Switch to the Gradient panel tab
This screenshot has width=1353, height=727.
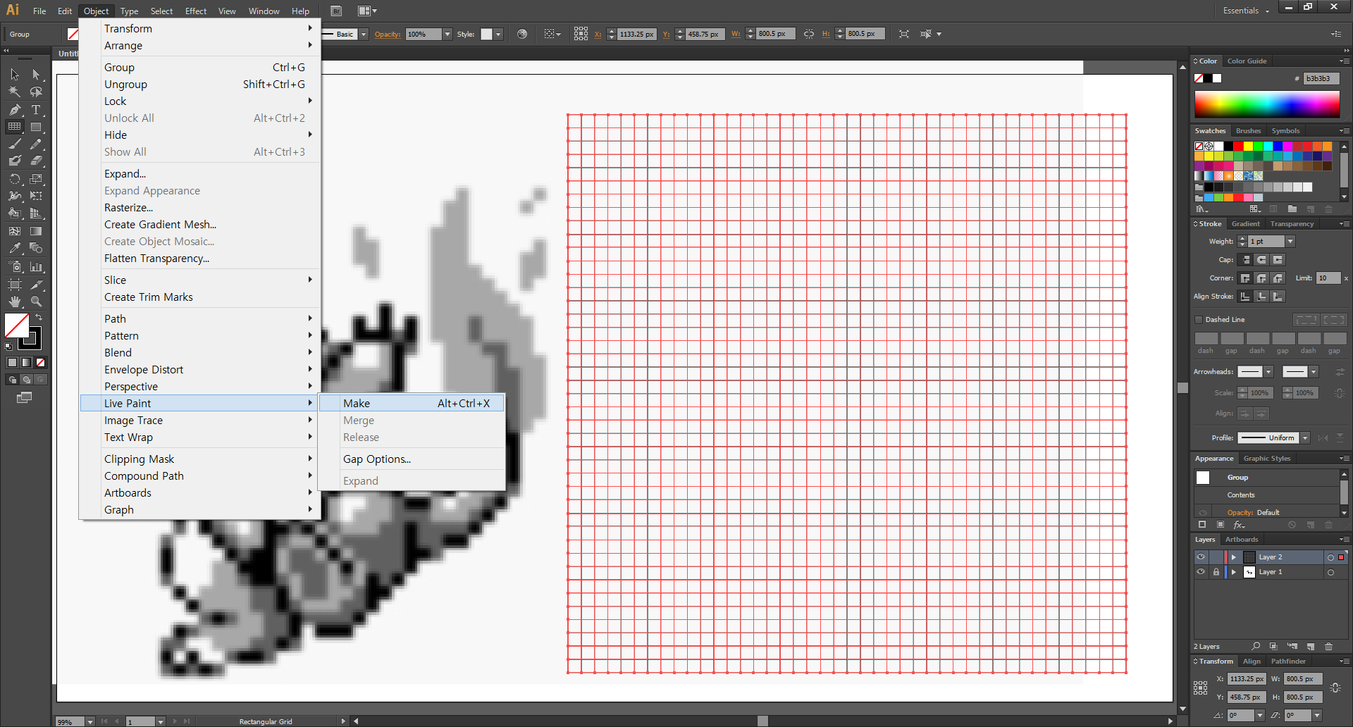[1246, 224]
